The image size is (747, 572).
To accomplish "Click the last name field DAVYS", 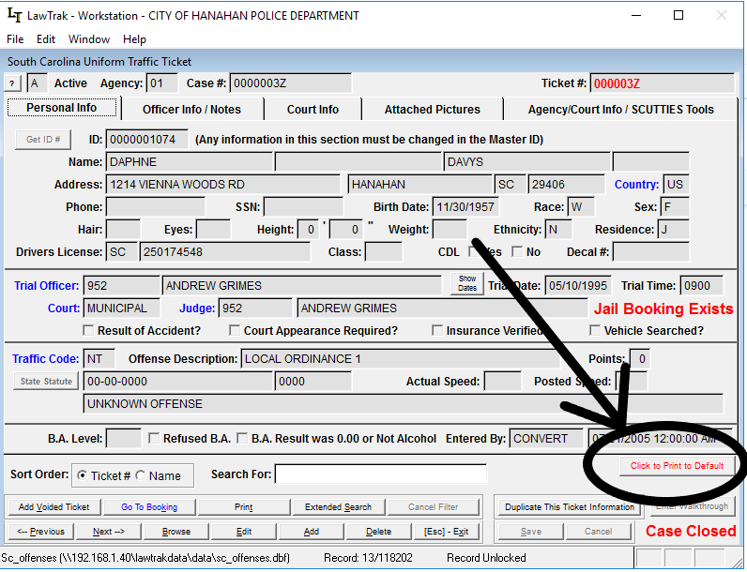I will pyautogui.click(x=526, y=162).
